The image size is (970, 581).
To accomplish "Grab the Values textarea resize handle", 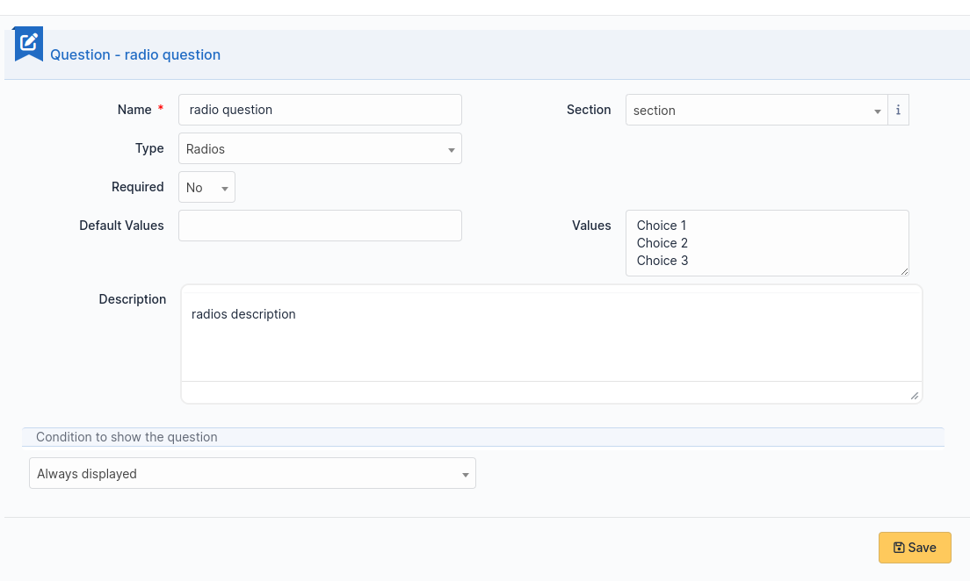I will (x=903, y=270).
